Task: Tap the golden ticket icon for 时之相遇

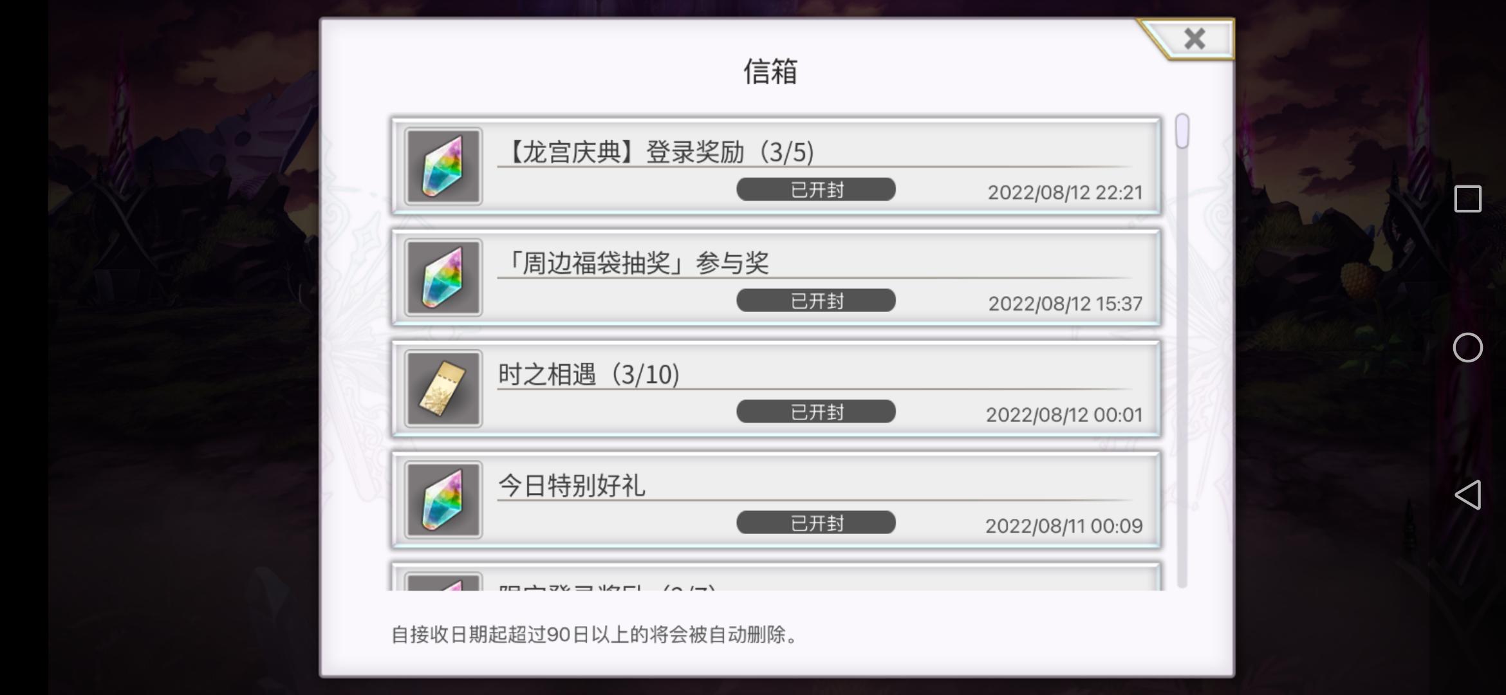Action: [x=443, y=389]
